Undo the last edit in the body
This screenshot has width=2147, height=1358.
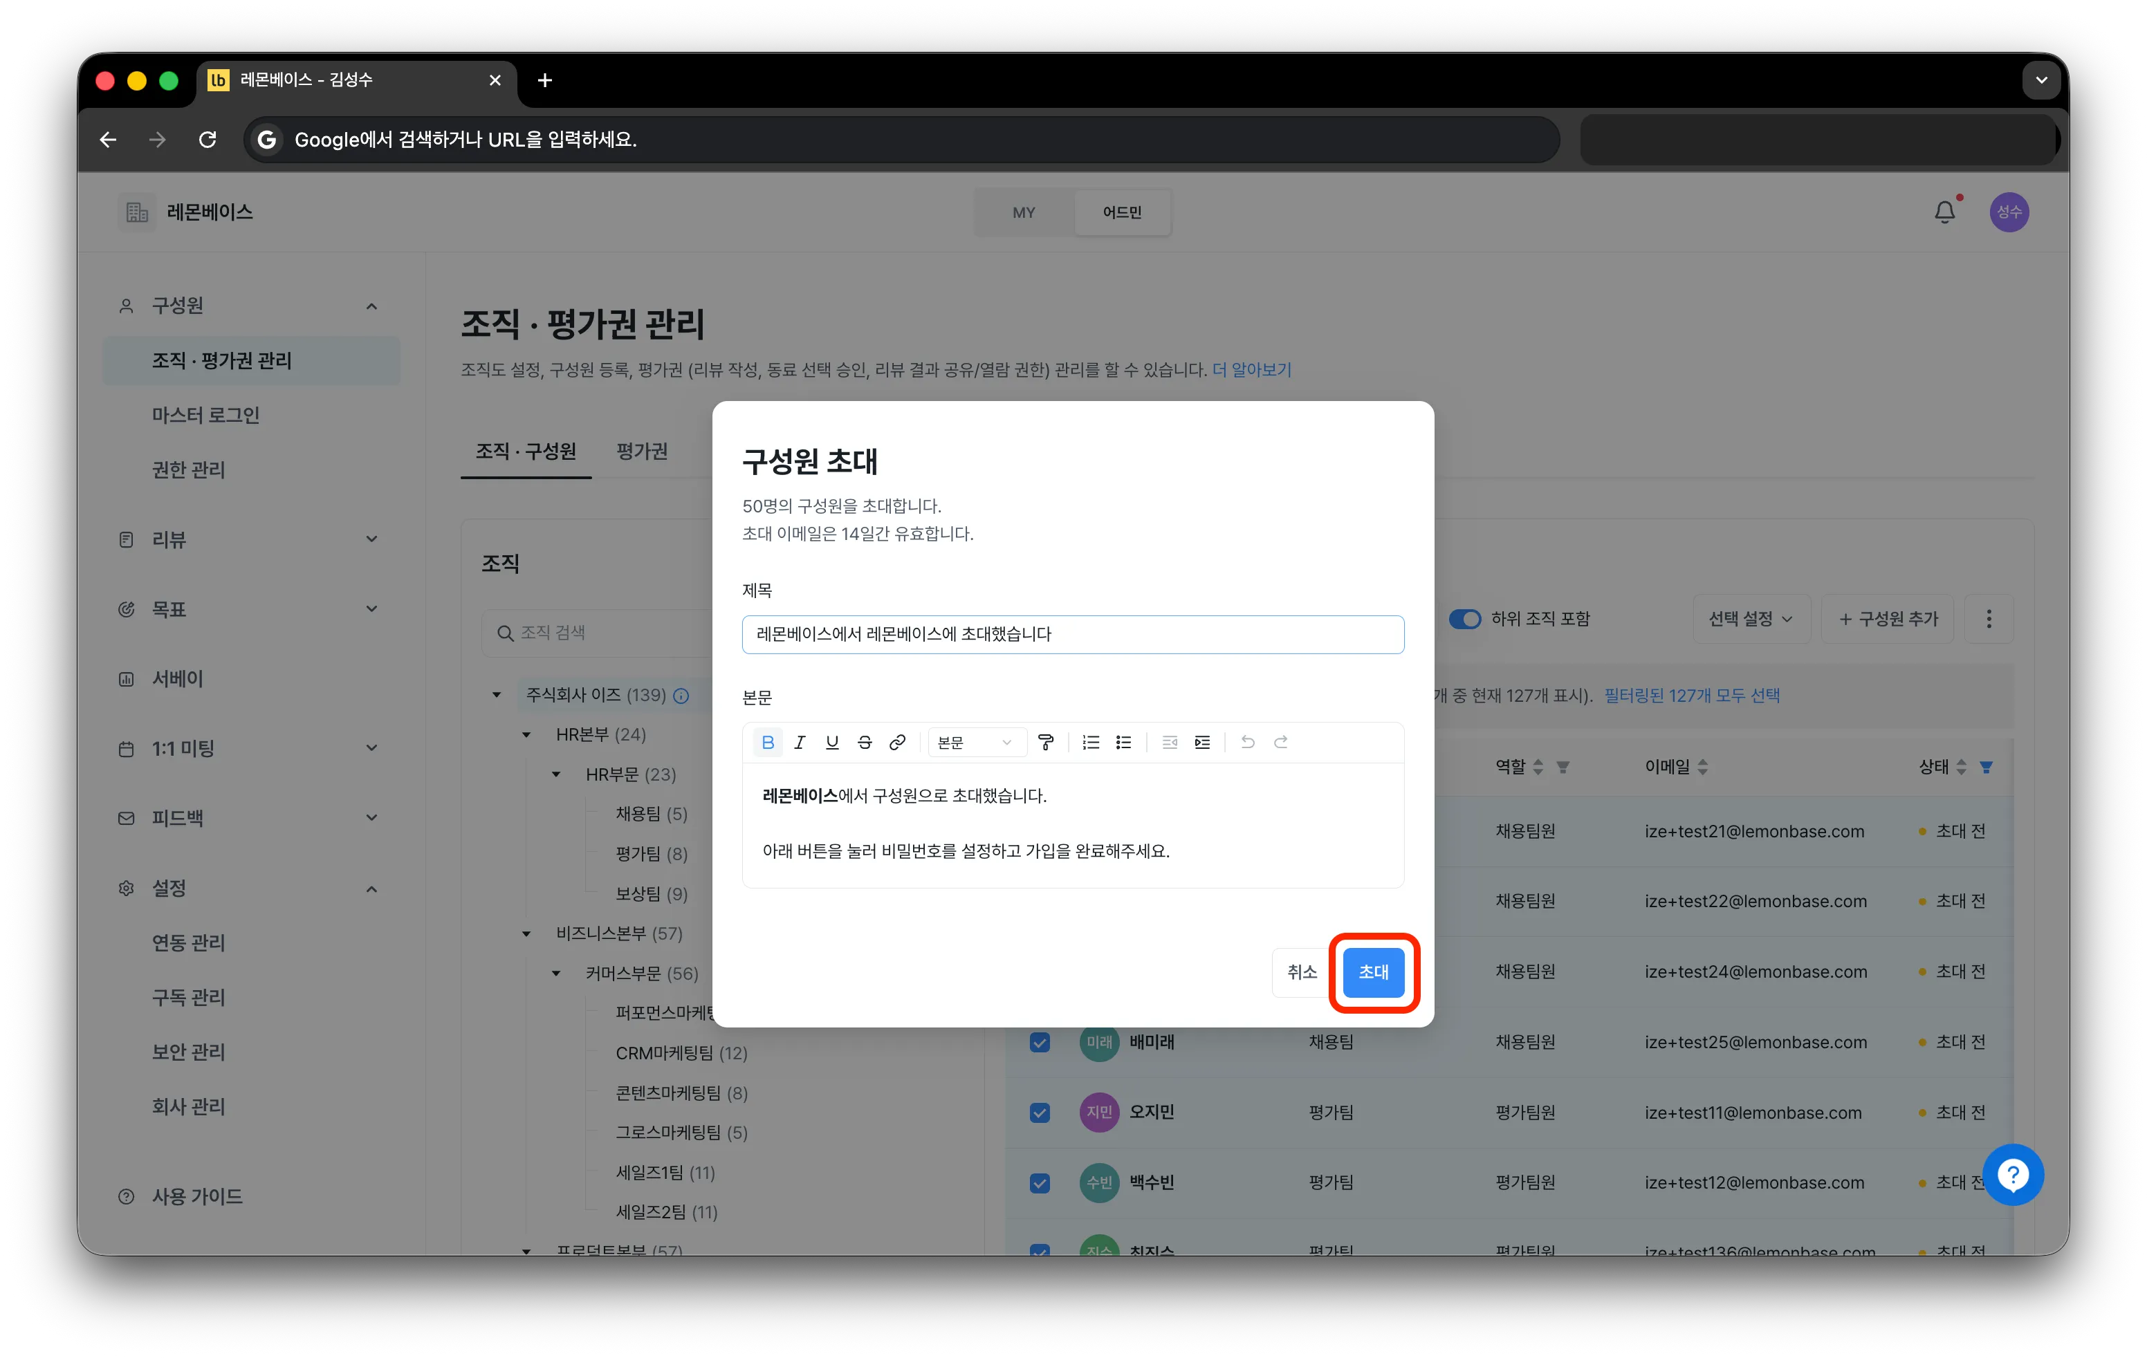[1247, 742]
